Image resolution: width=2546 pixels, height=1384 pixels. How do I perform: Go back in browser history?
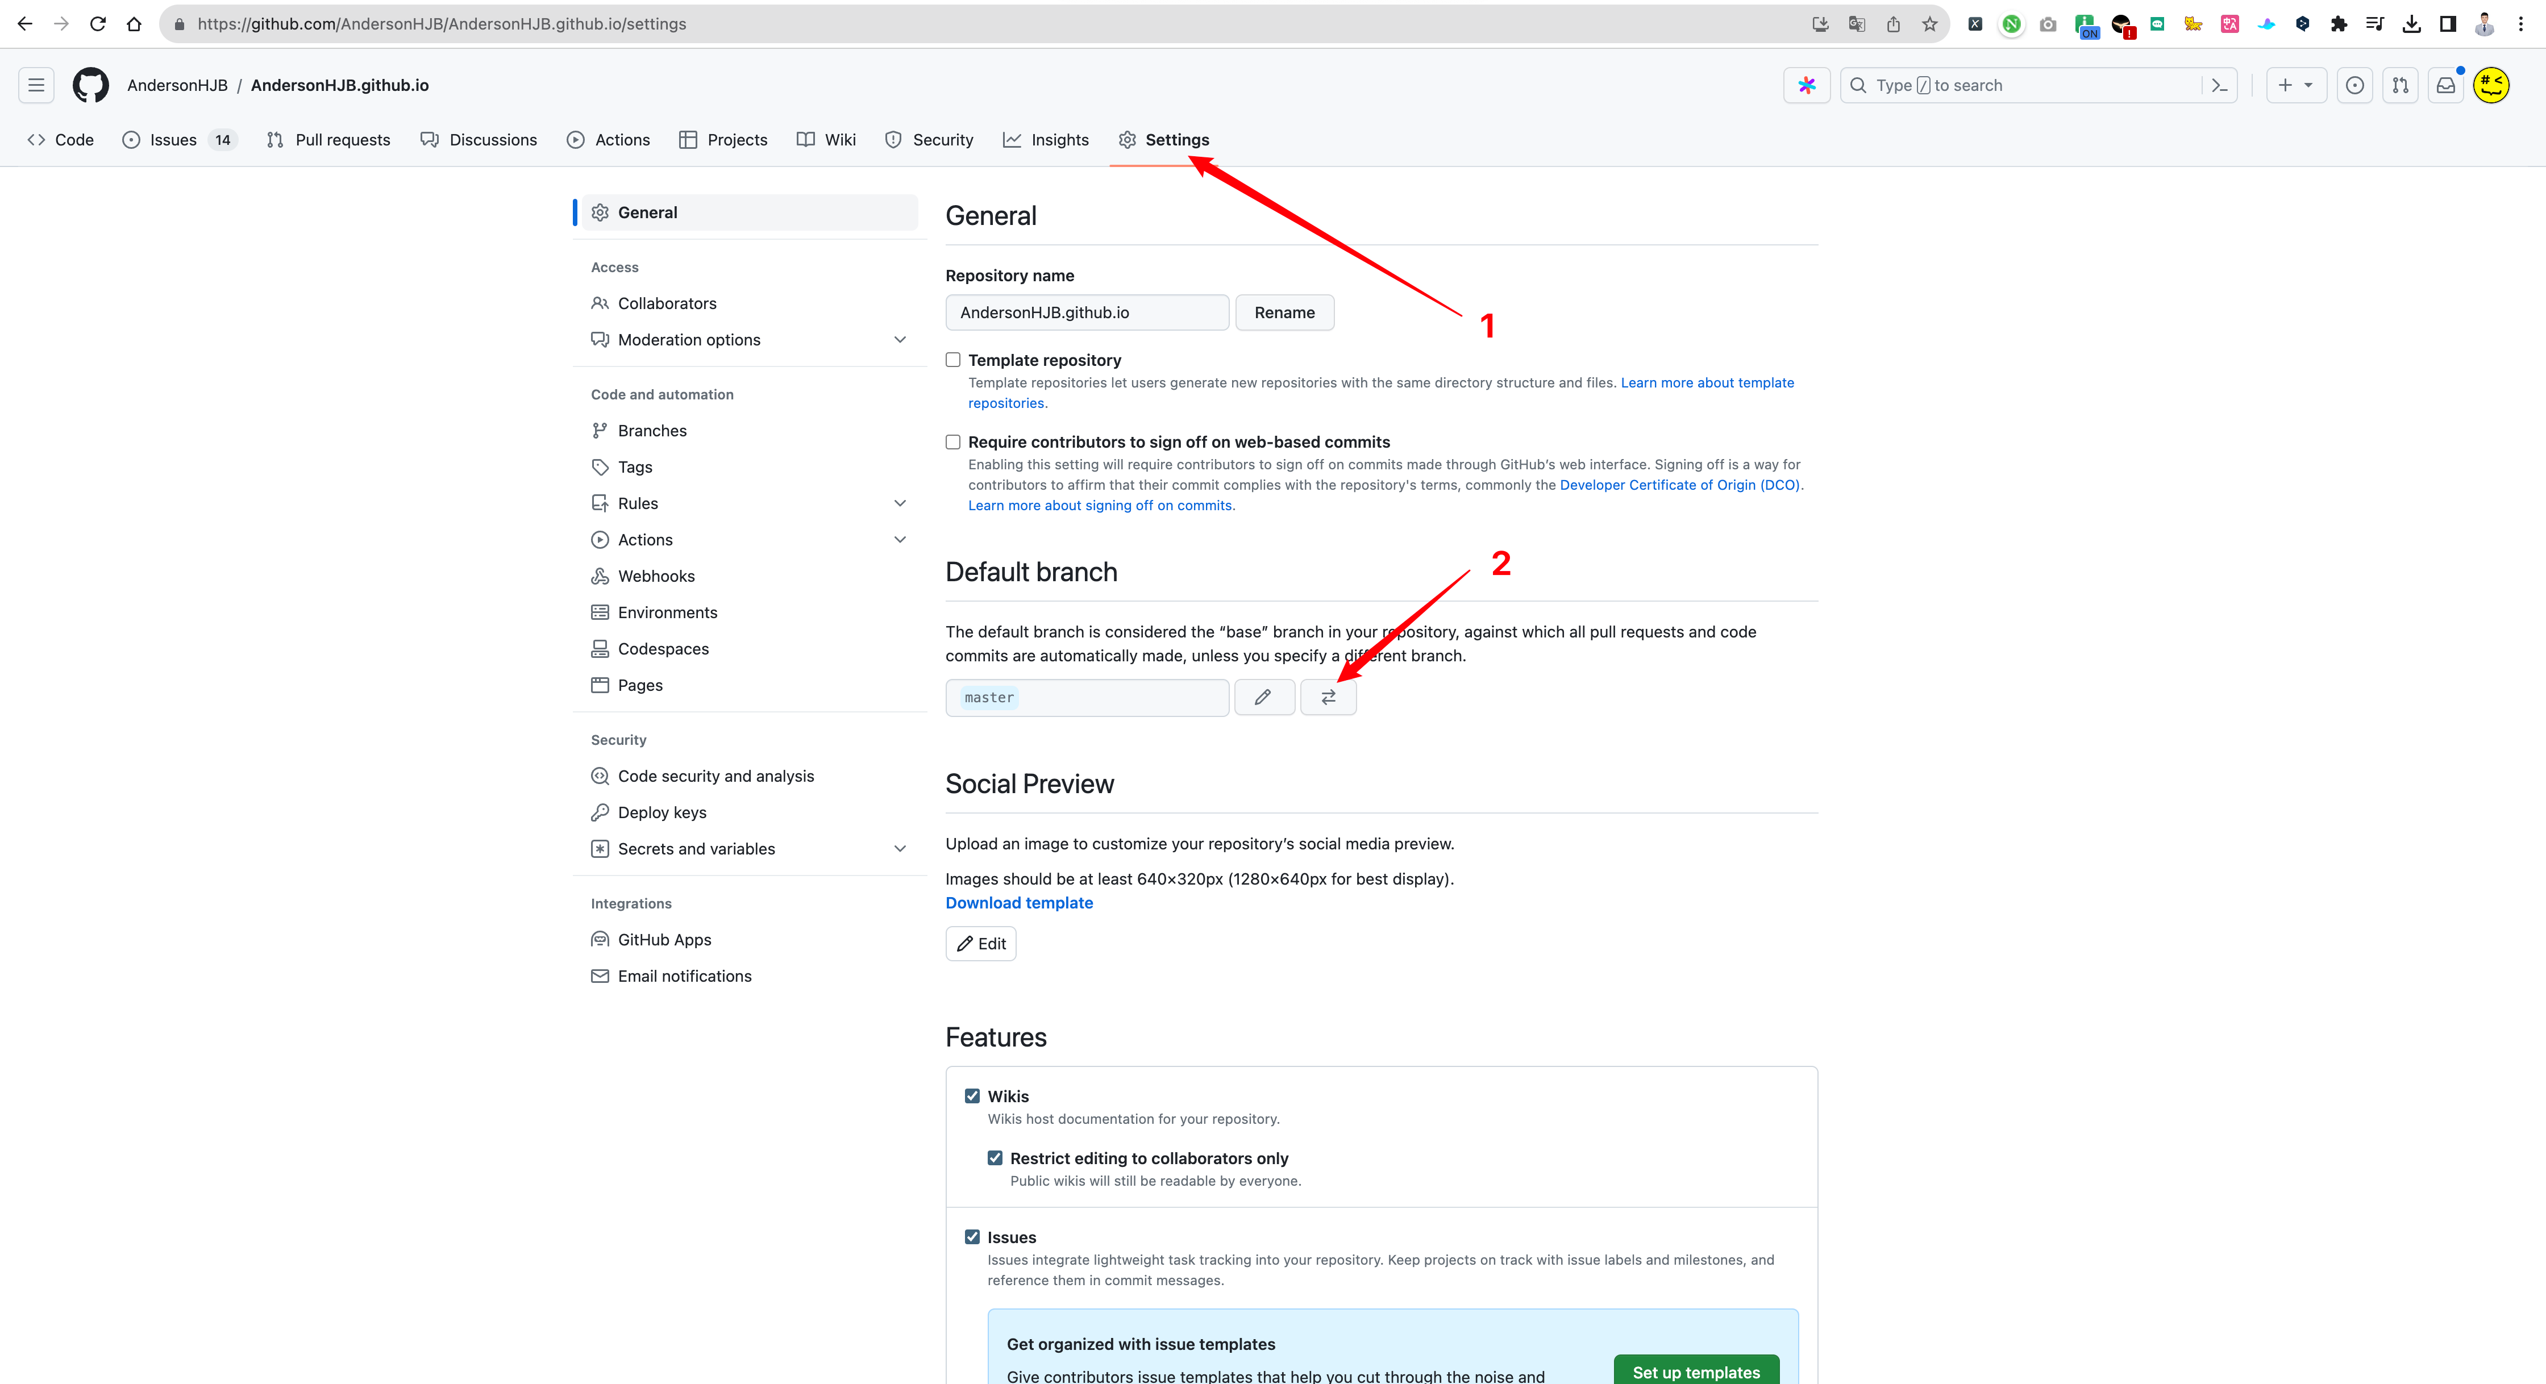pos(26,24)
